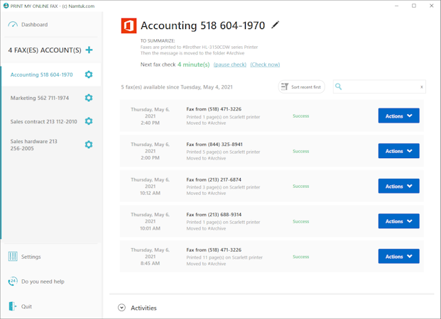This screenshot has height=319, width=441.
Task: Clear the search box with x
Action: point(422,86)
